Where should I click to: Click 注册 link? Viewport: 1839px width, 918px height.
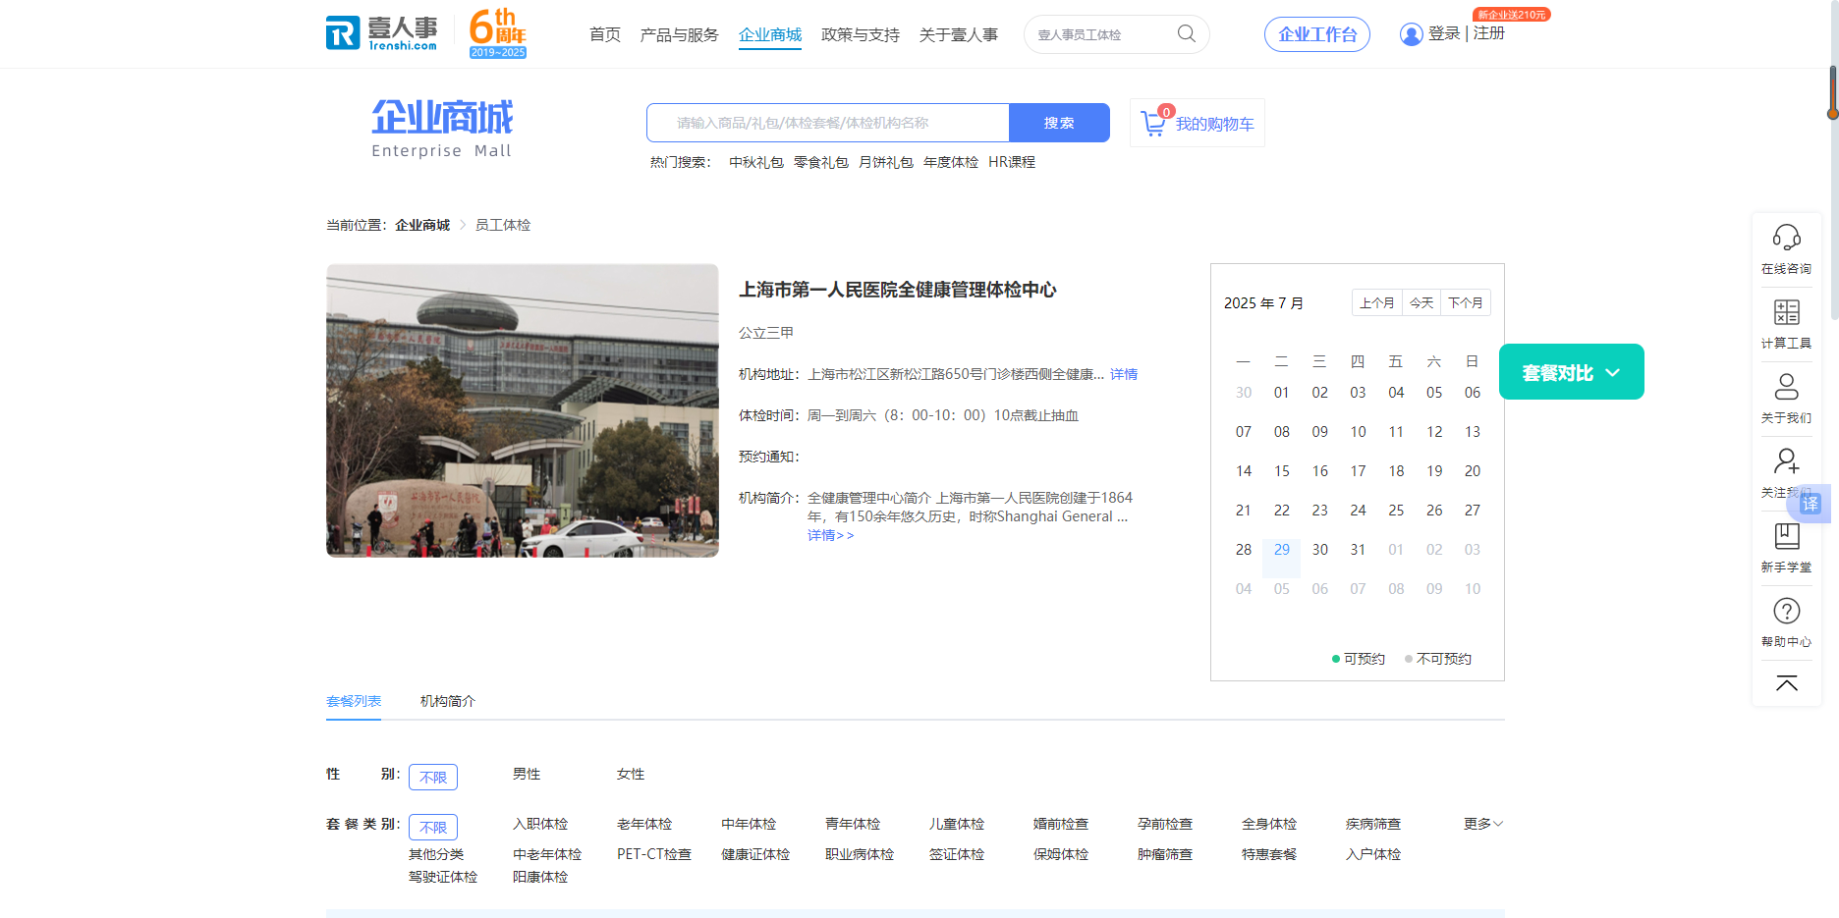click(x=1489, y=33)
